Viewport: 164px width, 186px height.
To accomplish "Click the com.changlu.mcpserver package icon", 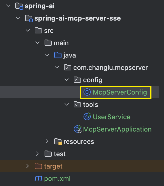I will [68, 68].
